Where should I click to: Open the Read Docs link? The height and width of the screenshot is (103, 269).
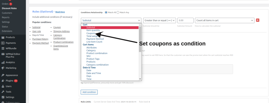[x=60, y=12]
